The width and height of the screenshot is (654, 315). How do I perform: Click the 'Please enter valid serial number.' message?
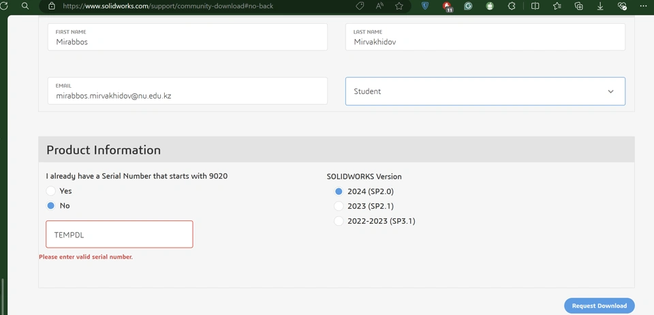(x=86, y=257)
